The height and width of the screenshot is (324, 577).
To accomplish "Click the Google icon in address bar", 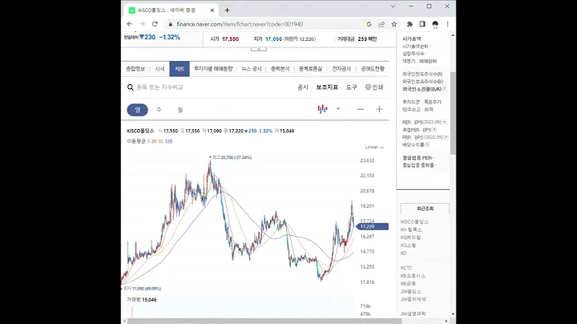I will 369,24.
